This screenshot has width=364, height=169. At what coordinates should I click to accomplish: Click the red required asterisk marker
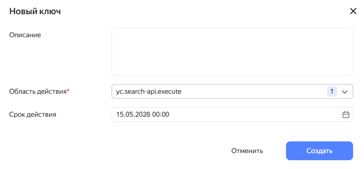point(68,91)
